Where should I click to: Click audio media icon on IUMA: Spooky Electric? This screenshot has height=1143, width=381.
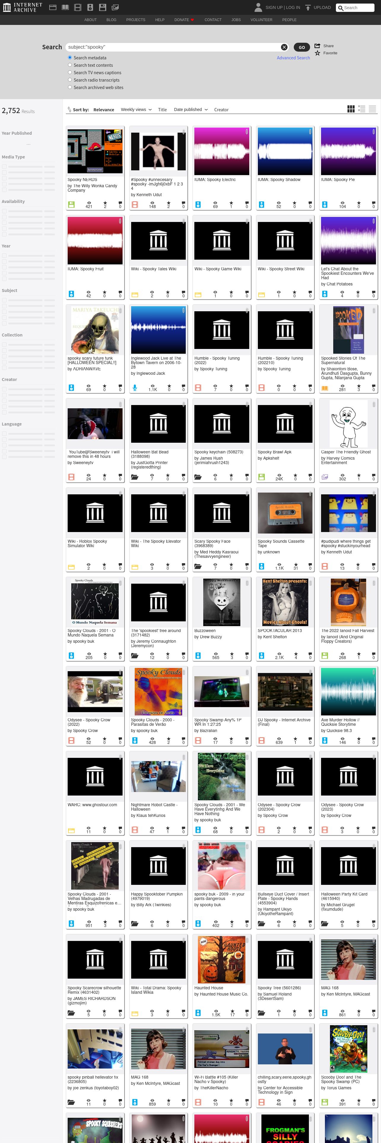click(x=198, y=204)
